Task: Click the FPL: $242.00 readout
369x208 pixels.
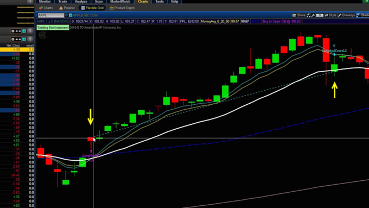Action: click(189, 21)
